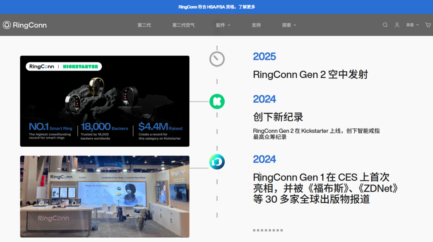The image size is (433, 242).
Task: Open search using the magnifier icon
Action: [385, 25]
